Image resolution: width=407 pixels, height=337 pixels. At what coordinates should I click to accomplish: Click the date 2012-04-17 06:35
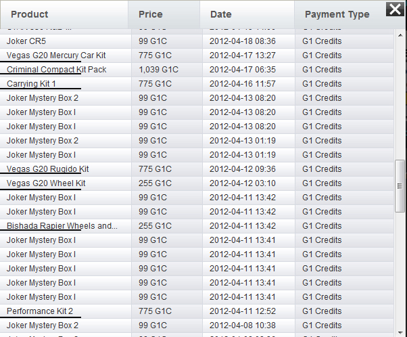tap(243, 70)
